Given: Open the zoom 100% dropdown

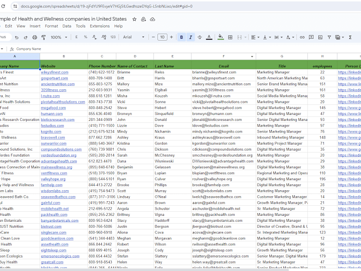Looking at the screenshot, I should [x=59, y=37].
